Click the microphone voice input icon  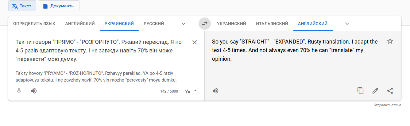point(19,91)
